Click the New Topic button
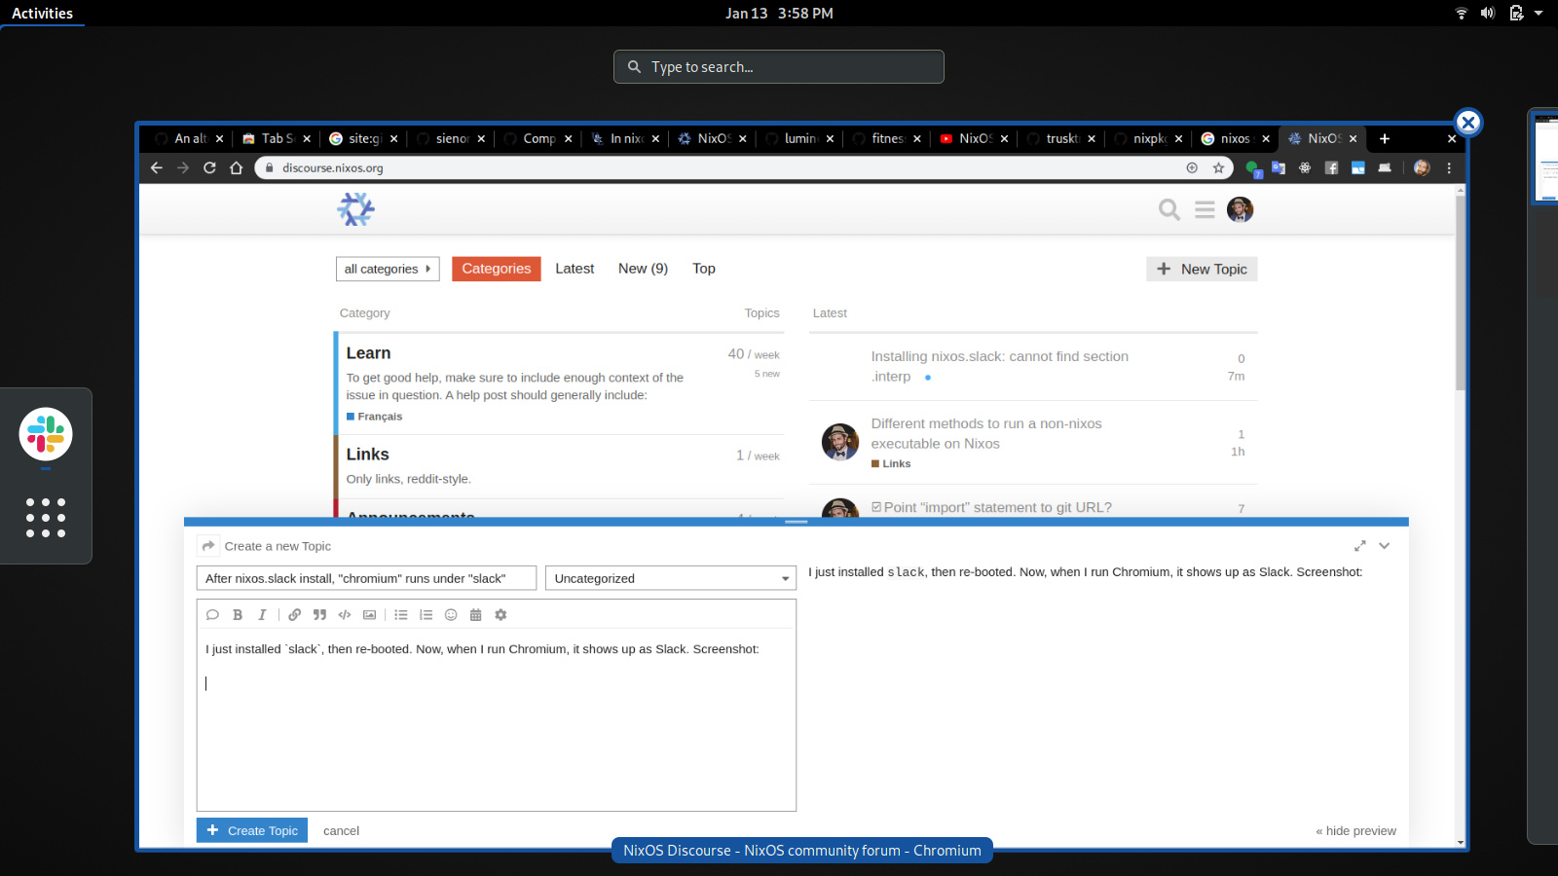 coord(1202,269)
